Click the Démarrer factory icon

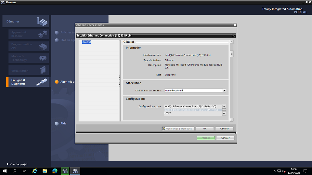coord(42,22)
